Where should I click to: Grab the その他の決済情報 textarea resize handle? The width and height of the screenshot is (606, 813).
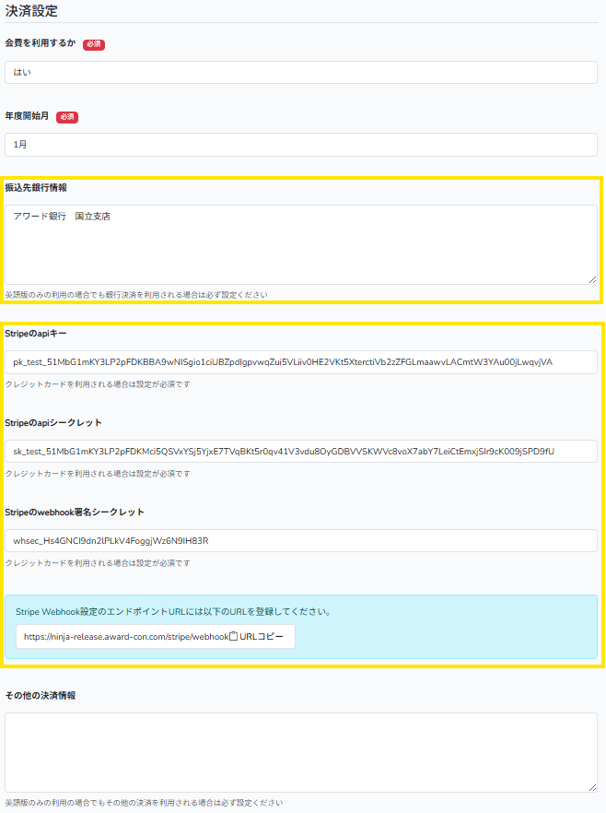pyautogui.click(x=592, y=786)
